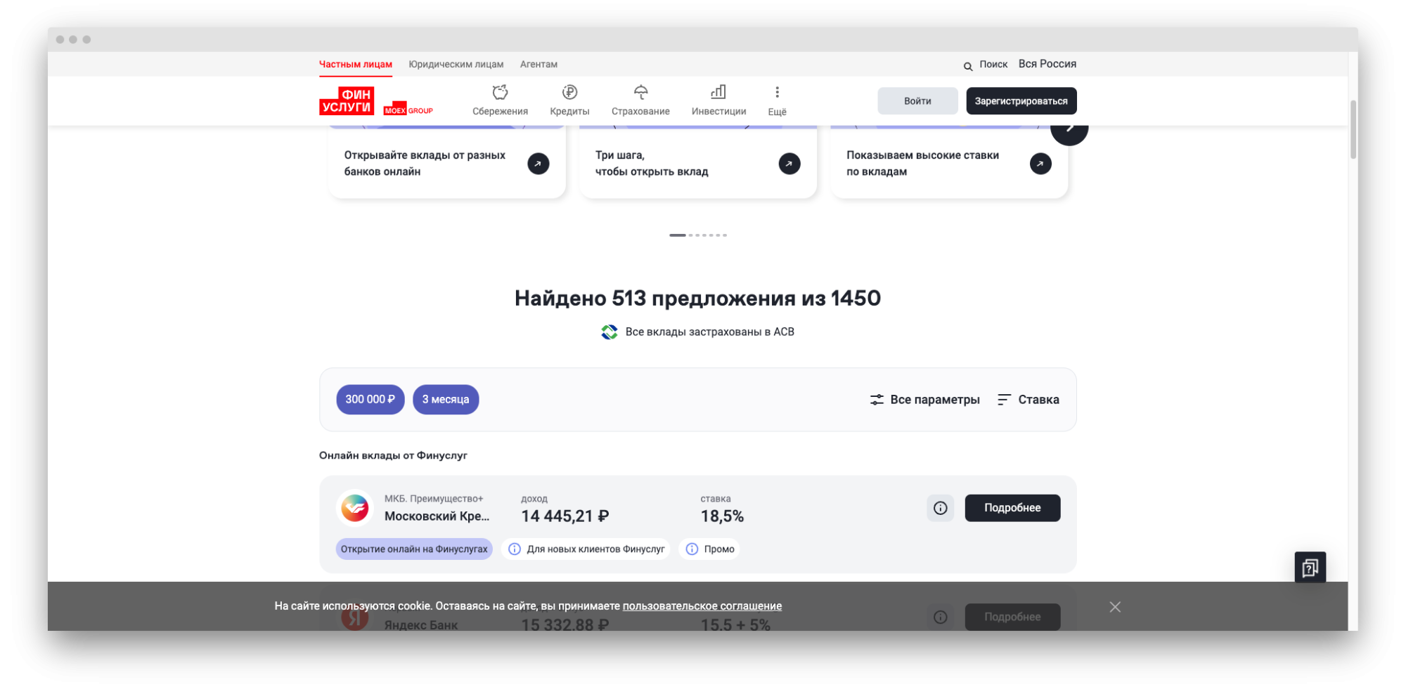Select the second carousel pagination dot

click(690, 235)
